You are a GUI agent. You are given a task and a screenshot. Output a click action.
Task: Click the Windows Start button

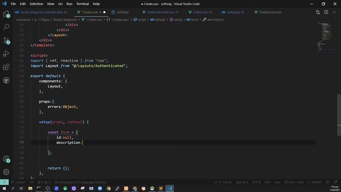coord(4,188)
